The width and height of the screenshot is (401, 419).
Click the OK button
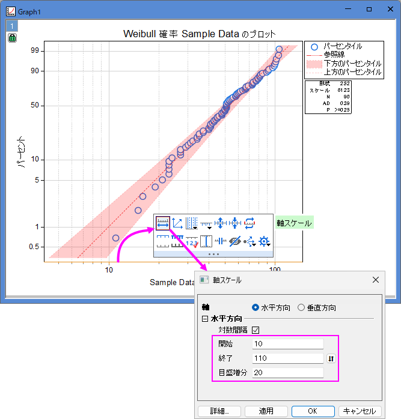[x=313, y=411]
